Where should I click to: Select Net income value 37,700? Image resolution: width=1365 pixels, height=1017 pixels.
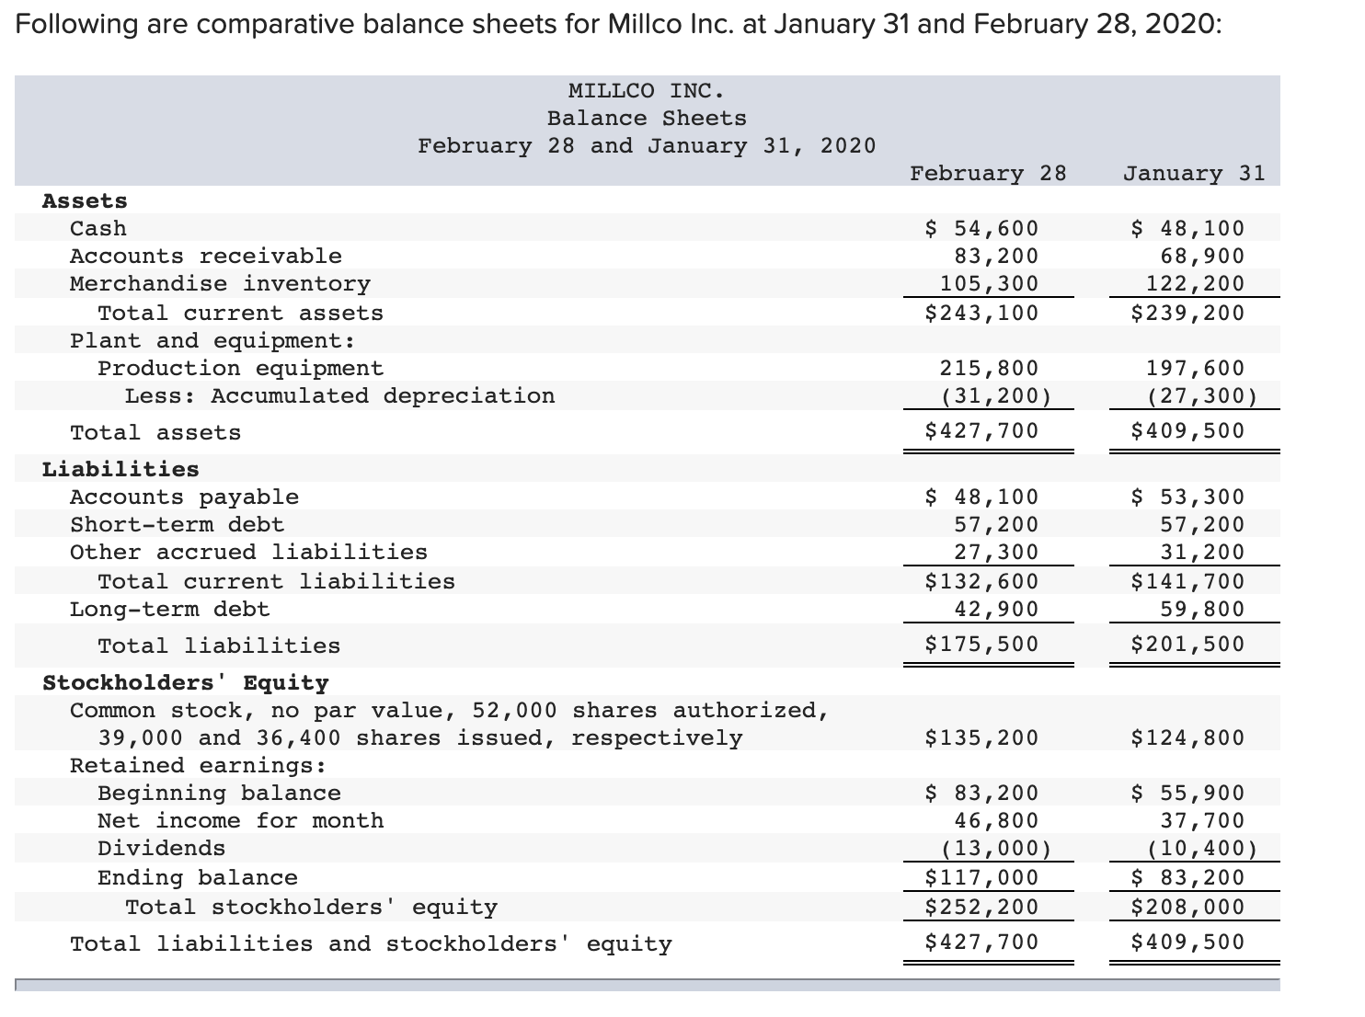click(x=1202, y=820)
